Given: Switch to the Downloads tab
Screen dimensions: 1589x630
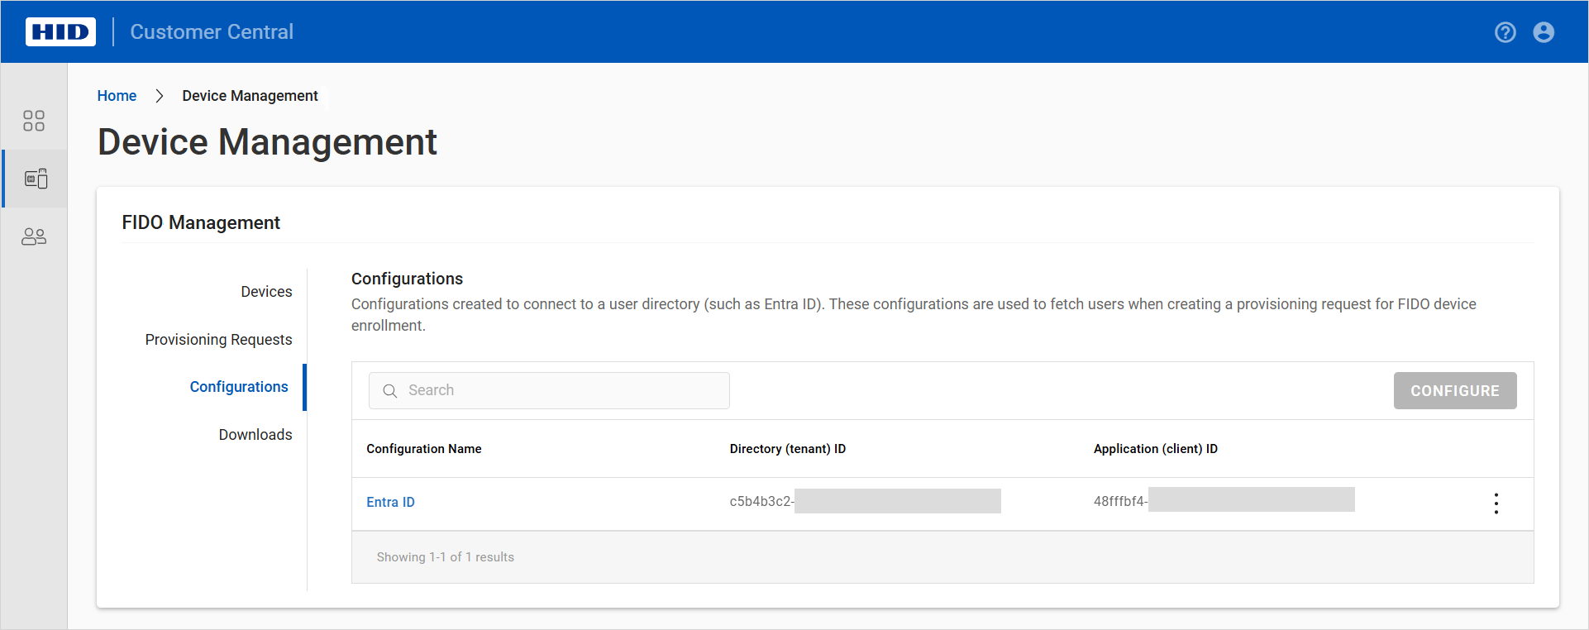Looking at the screenshot, I should point(255,435).
